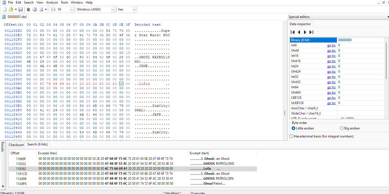The width and height of the screenshot is (389, 194).
Task: Click the go to link for UInt16
Action: (331, 61)
